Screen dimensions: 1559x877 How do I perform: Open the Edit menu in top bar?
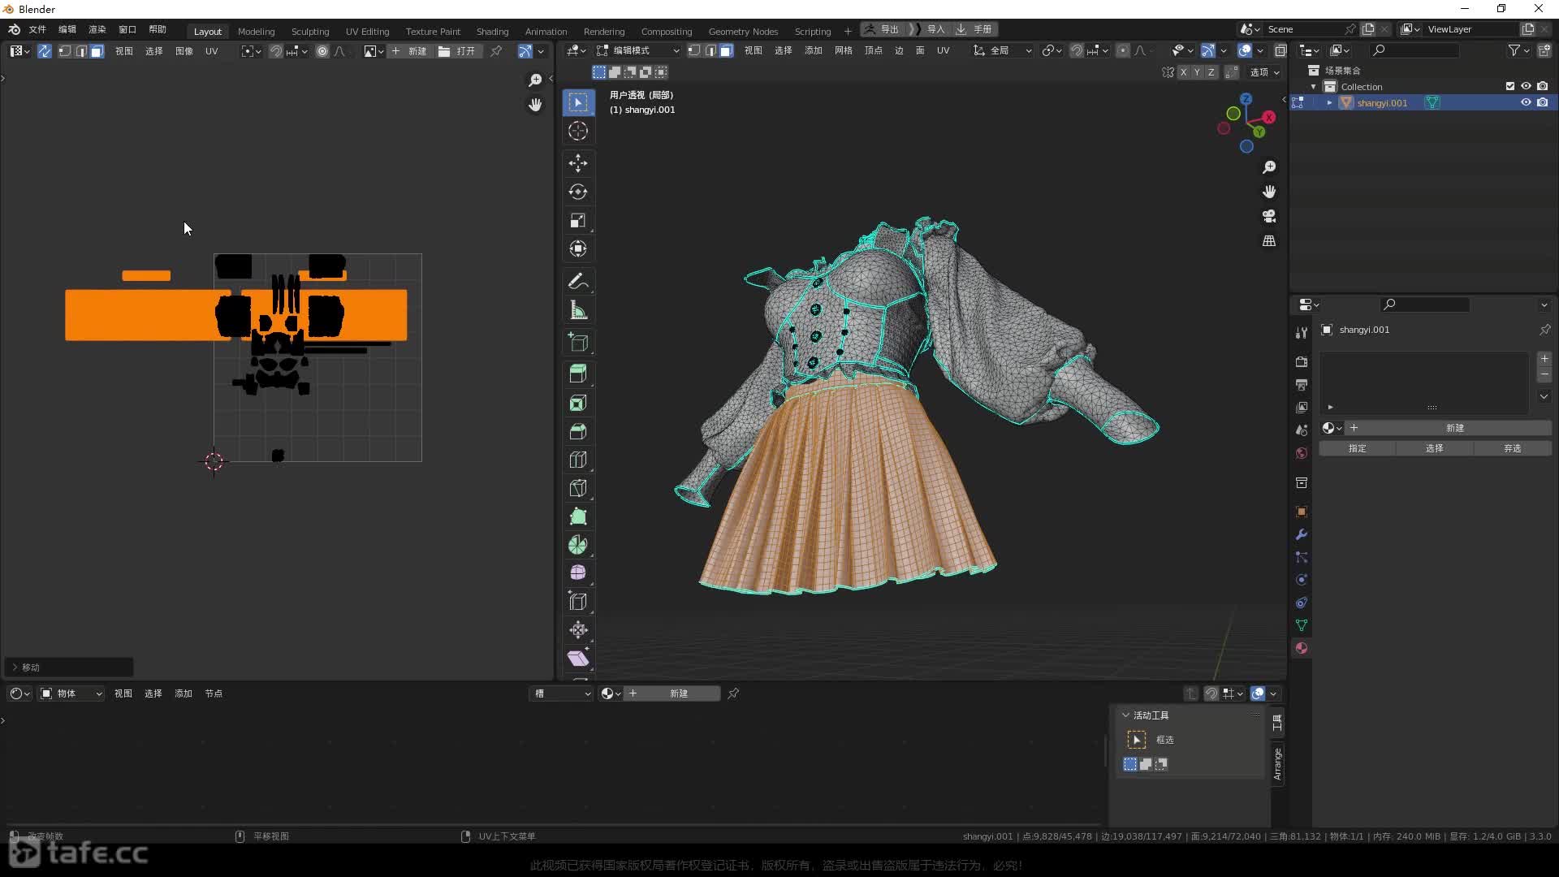tap(67, 29)
